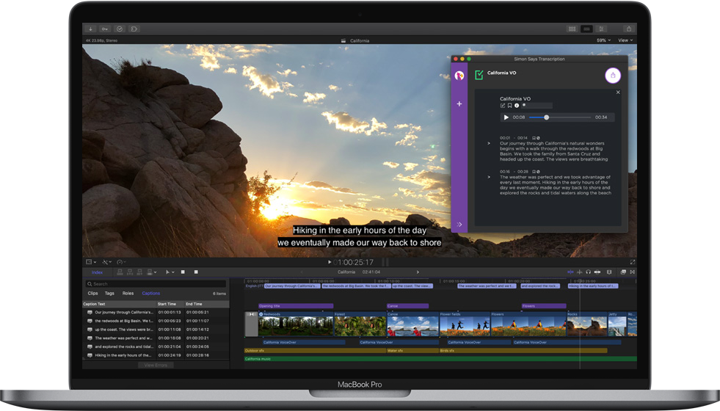Screen dimensions: 720x411
Task: Open the View dropdown in the viewer
Action: [x=625, y=40]
